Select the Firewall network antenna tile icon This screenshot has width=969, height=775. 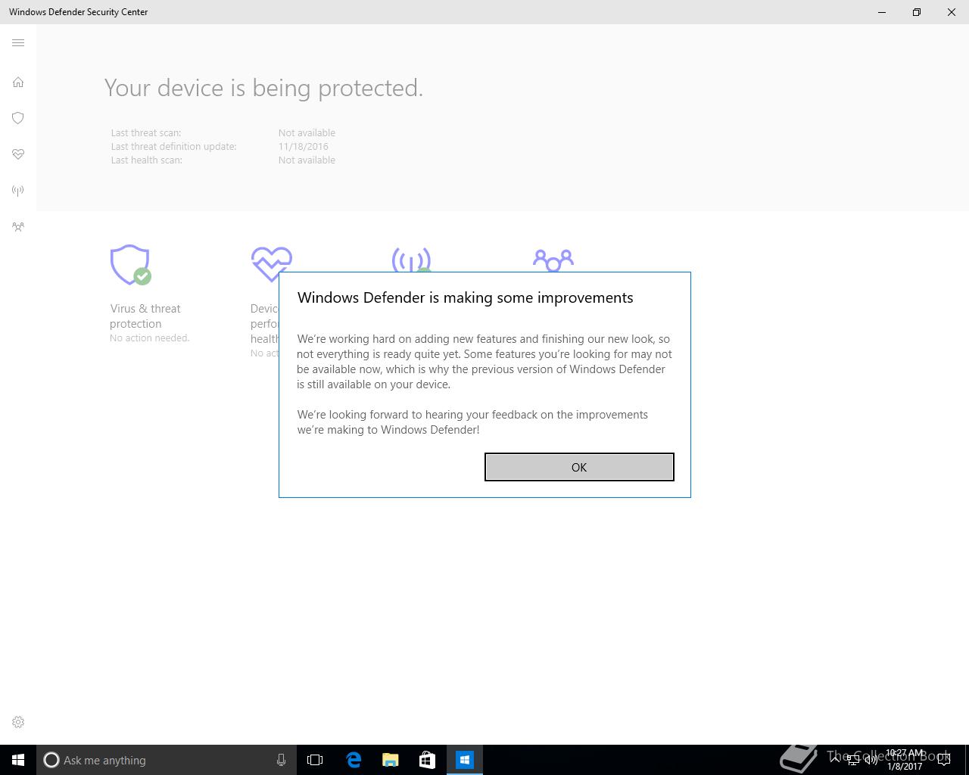tap(411, 260)
